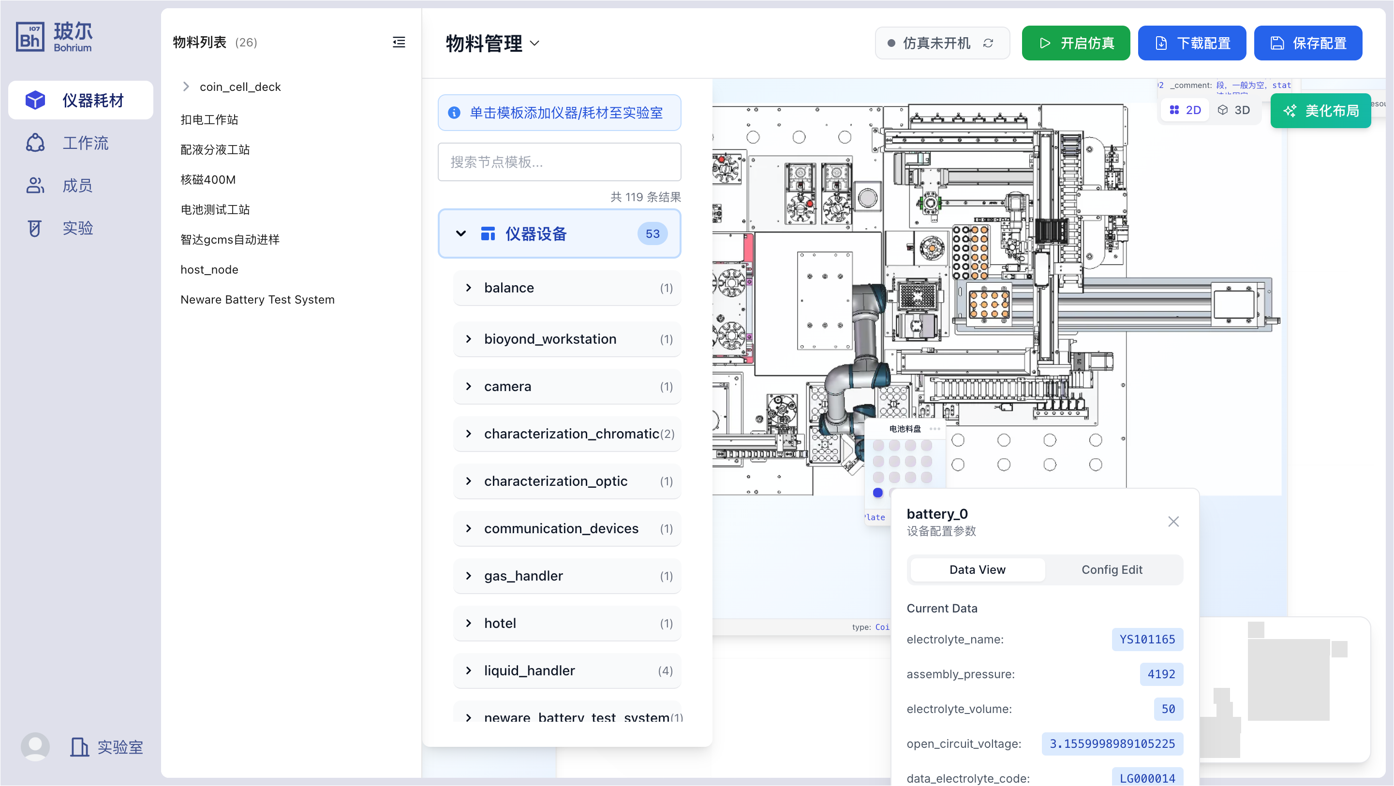Image resolution: width=1394 pixels, height=786 pixels.
Task: Click the 搜索节点模板 search field
Action: (x=559, y=162)
